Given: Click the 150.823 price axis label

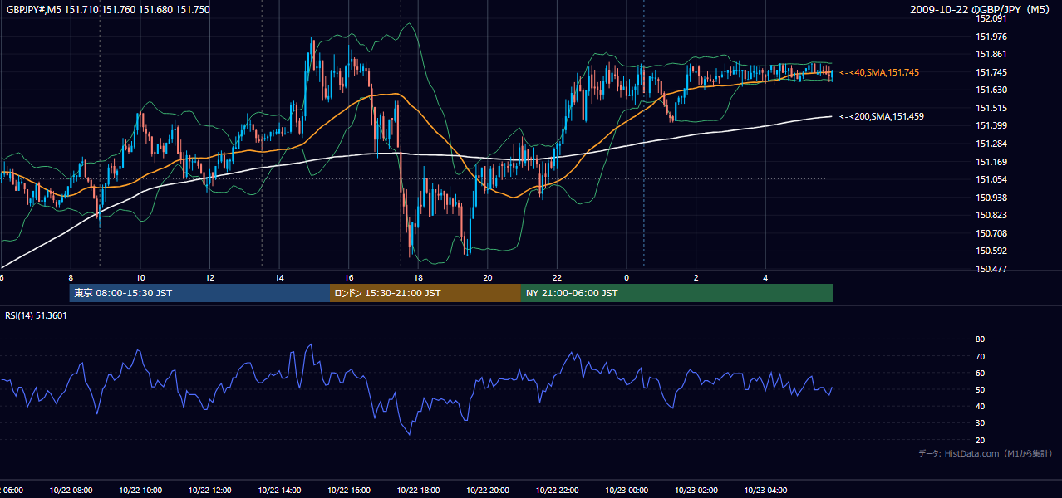Looking at the screenshot, I should [991, 216].
